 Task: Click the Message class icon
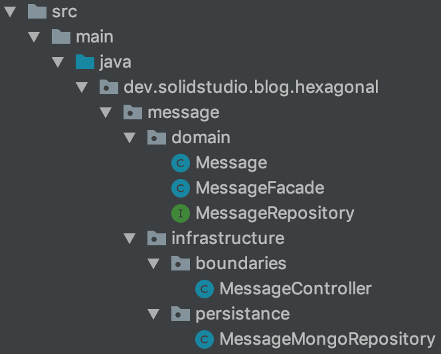click(x=181, y=163)
